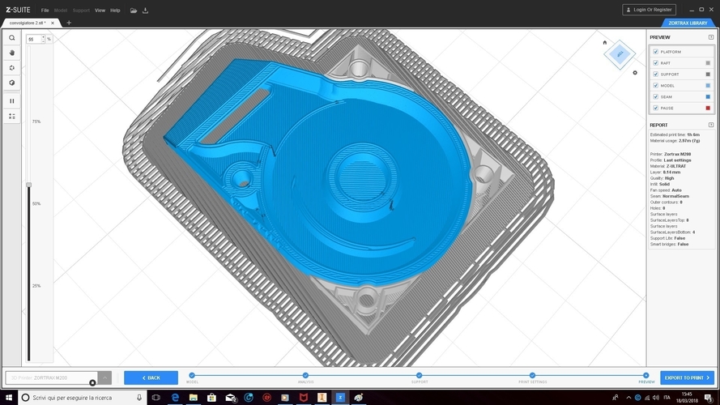Viewport: 720px width, 405px height.
Task: Click the 3D Printer selection field
Action: point(52,378)
